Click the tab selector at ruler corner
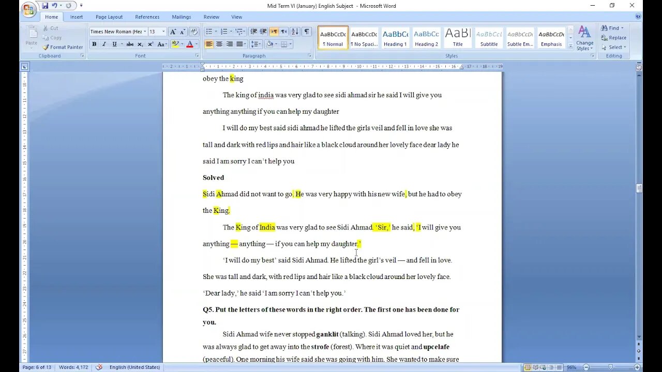 24,67
